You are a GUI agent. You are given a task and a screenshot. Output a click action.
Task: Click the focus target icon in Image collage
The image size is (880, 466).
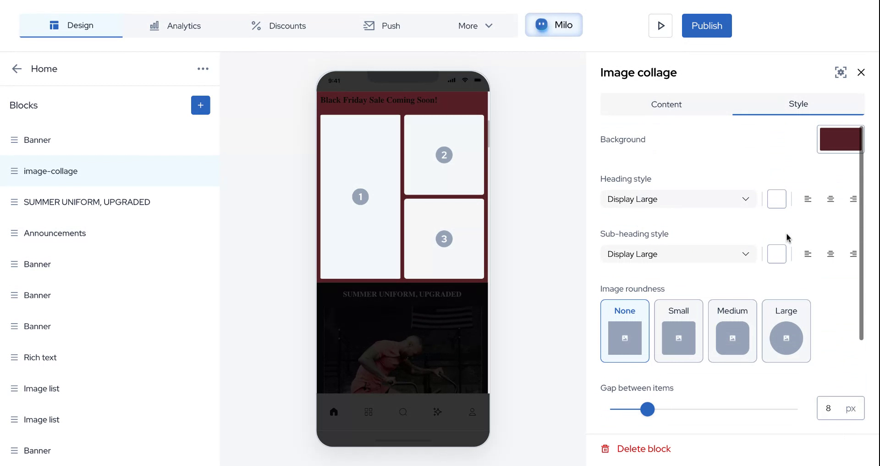[841, 72]
